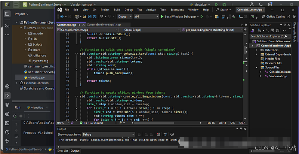
Task: Open the Visual Studio Extensions menu
Action: tap(177, 10)
